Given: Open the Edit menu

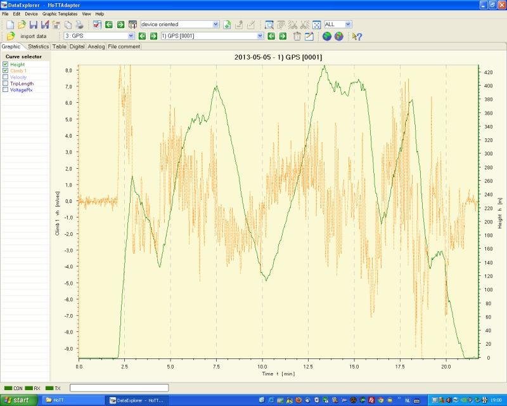Looking at the screenshot, I should pos(16,14).
